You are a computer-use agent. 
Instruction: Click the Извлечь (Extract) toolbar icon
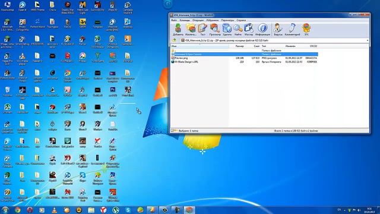191,30
